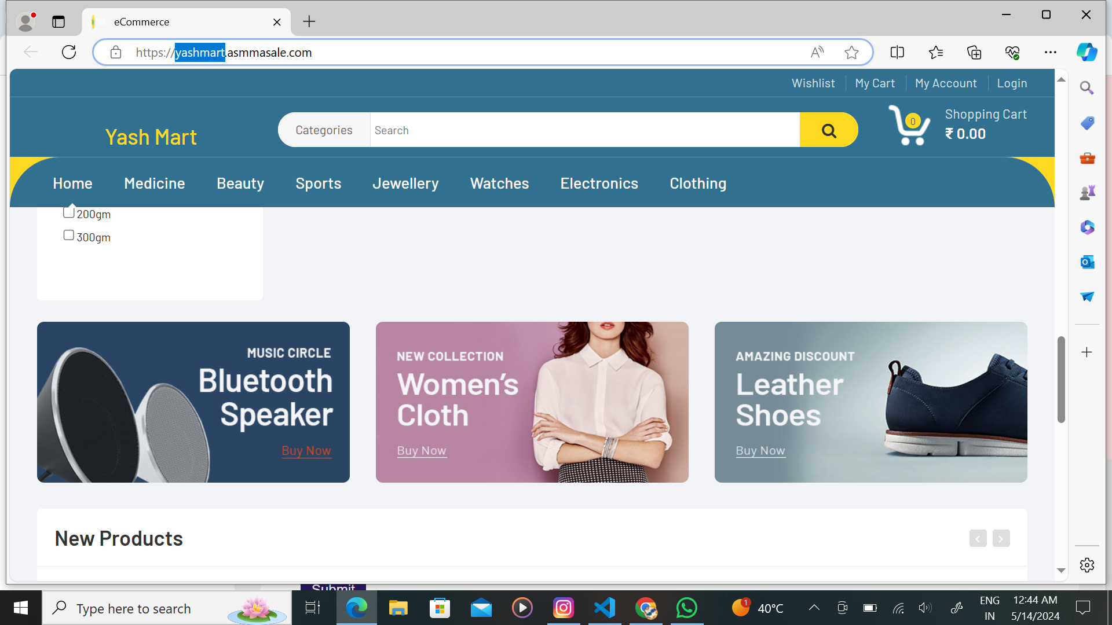Click the browser refresh icon
This screenshot has height=625, width=1112.
click(69, 52)
